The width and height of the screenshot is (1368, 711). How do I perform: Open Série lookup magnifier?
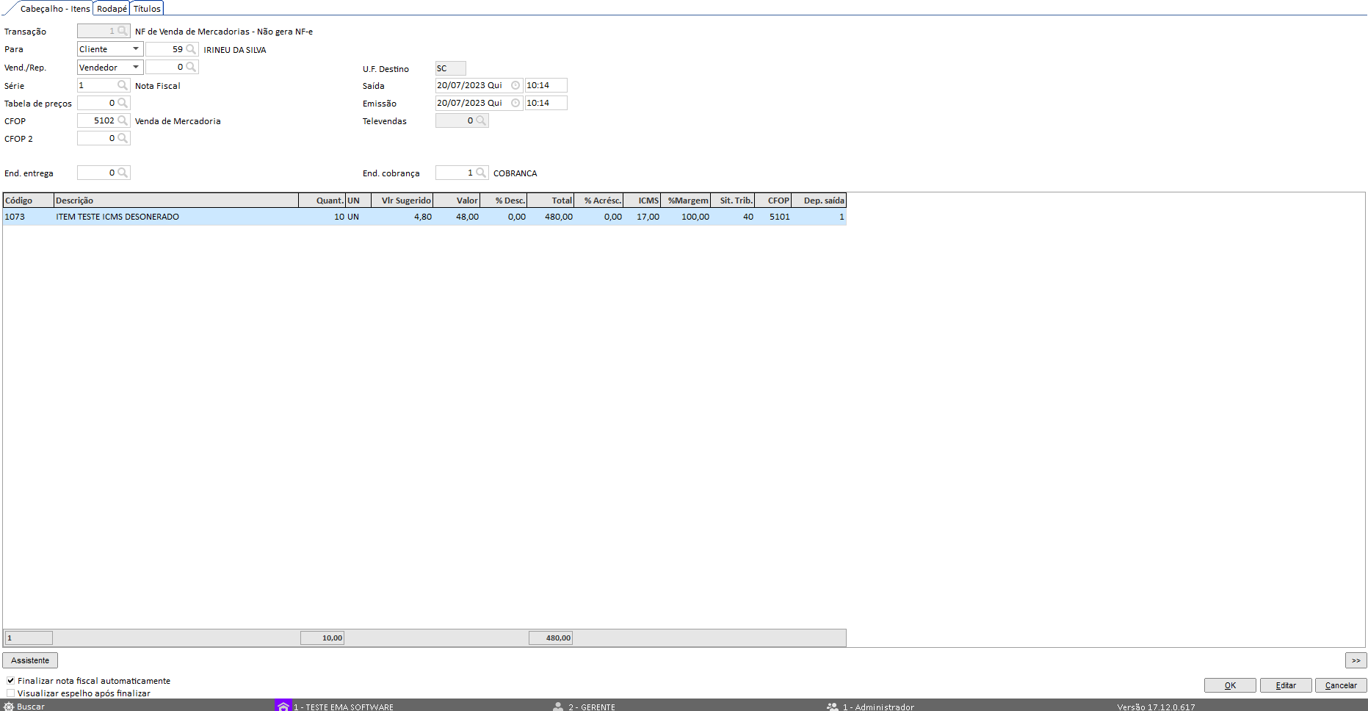coord(123,85)
